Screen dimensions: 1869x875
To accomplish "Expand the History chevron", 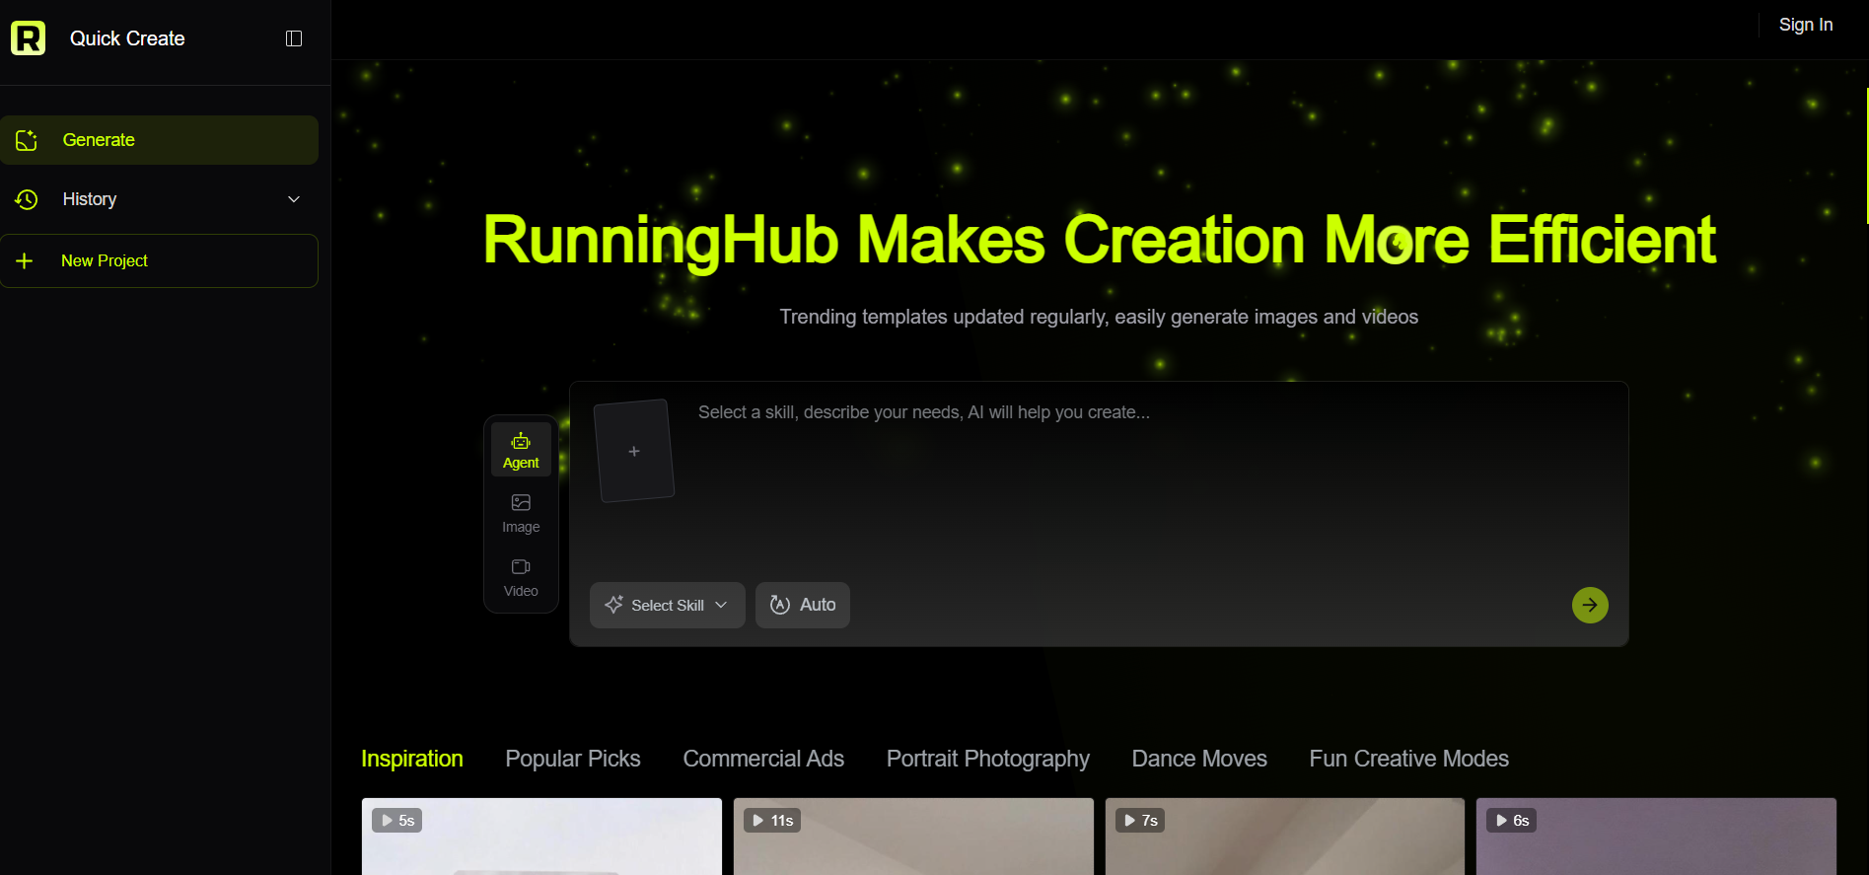I will (294, 199).
